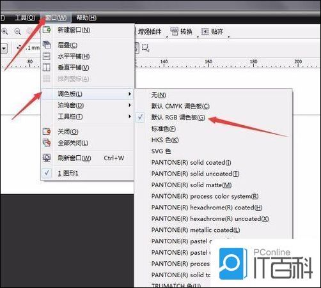Choose 关闭(O) to close window
This screenshot has width=321, height=288.
click(x=88, y=132)
